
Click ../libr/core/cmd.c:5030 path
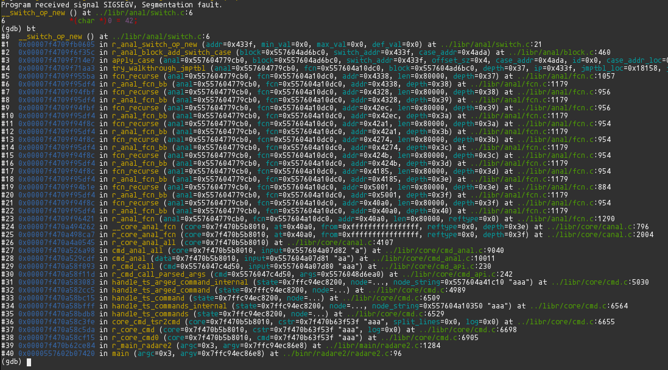600,282
